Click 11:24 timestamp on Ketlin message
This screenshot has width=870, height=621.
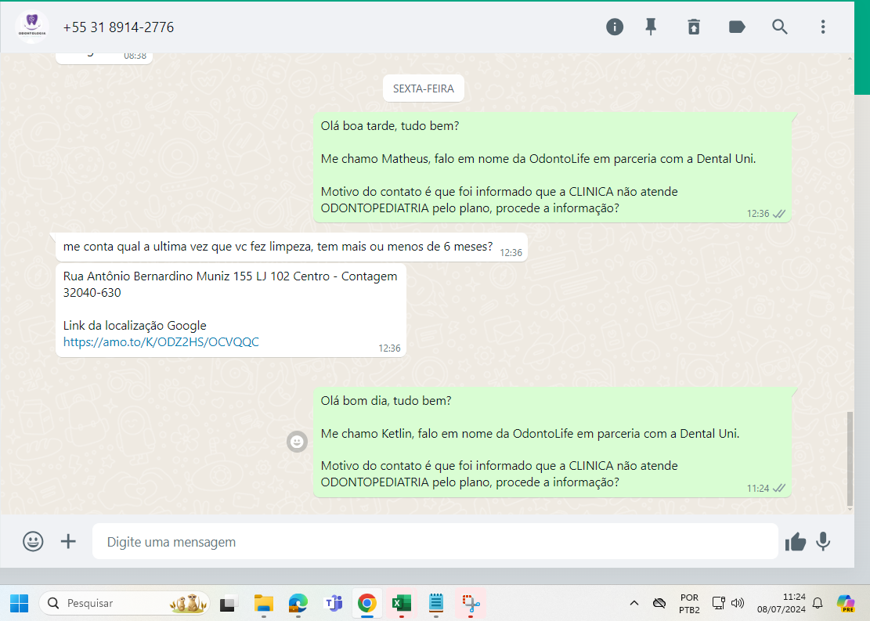tap(757, 489)
